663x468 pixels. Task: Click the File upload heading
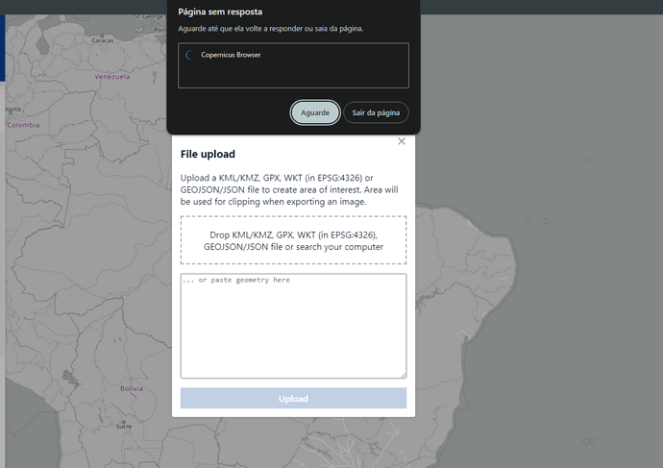click(x=208, y=154)
